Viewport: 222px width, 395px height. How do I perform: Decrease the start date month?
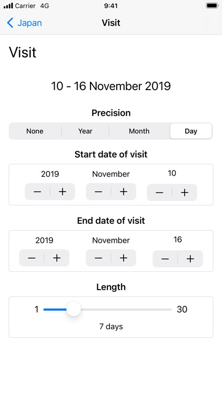click(98, 192)
